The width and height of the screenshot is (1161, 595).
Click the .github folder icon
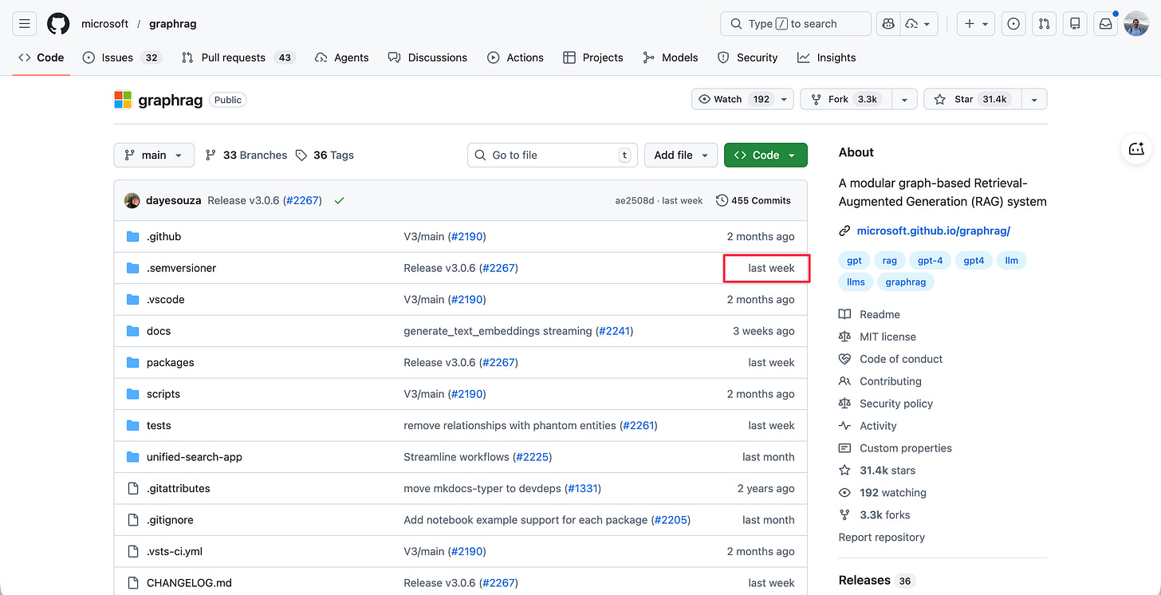(x=133, y=237)
